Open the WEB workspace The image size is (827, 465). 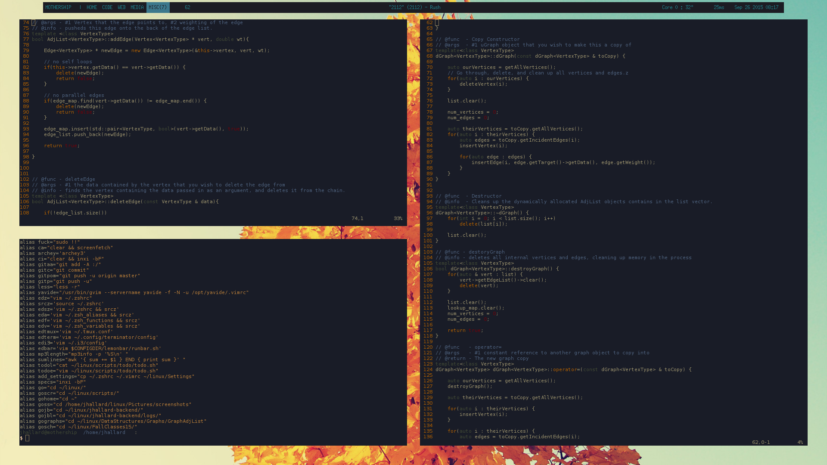coord(121,7)
